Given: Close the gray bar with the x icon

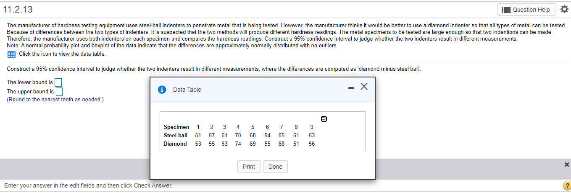Looking at the screenshot, I should (x=566, y=164).
